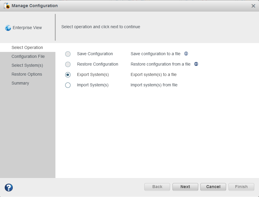Screen dimensions: 259x197
Task: Click the Finish button
Action: 241,187
